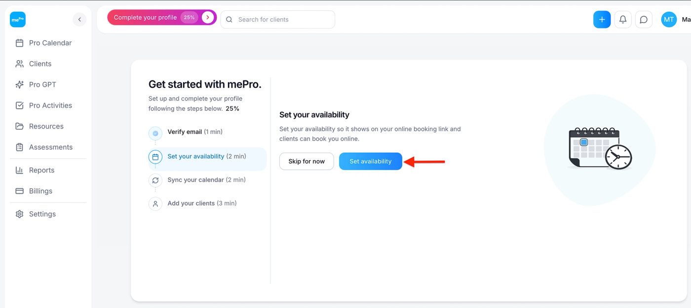Click the 25% progress badge in banner
The width and height of the screenshot is (691, 308).
coord(190,17)
